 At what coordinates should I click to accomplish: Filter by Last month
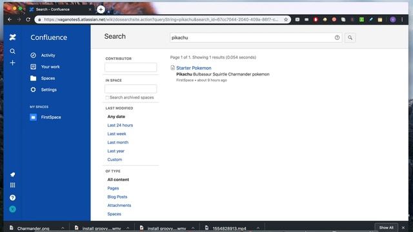(x=117, y=142)
